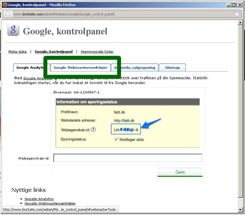Click the page identity icon in the address bar

point(7,14)
